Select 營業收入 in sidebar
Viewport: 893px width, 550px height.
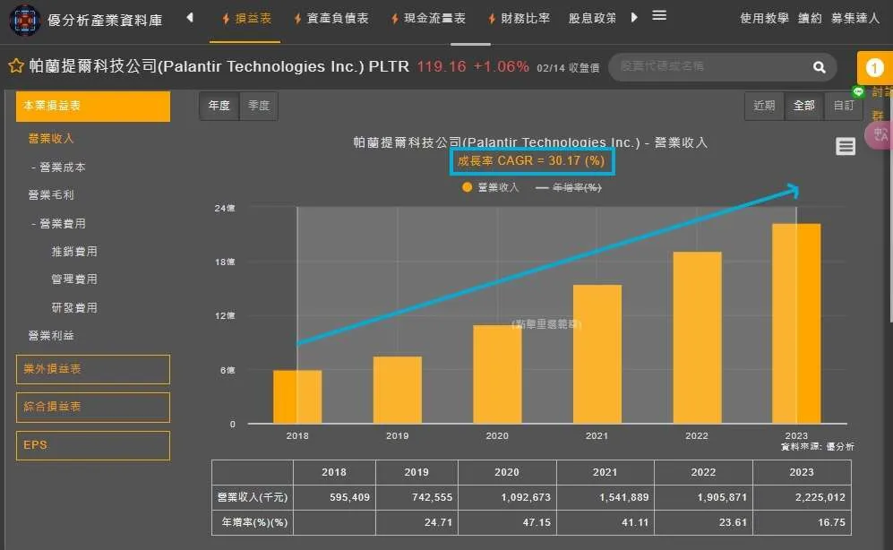point(51,138)
